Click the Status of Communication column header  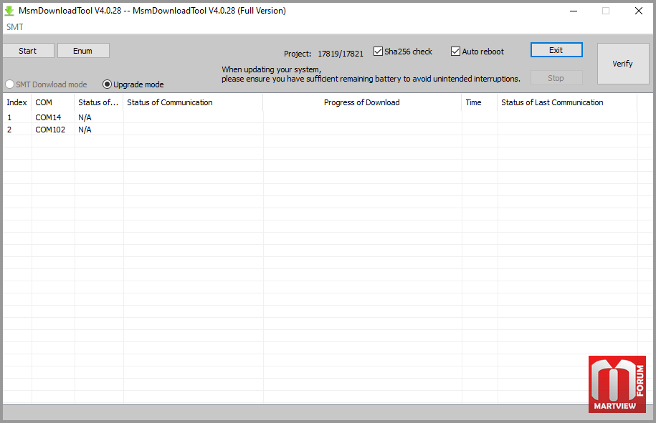(193, 102)
